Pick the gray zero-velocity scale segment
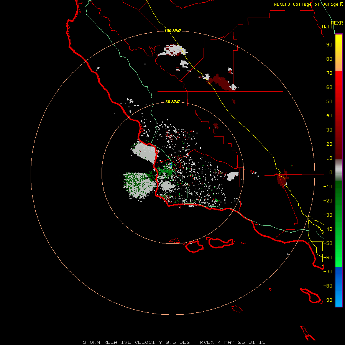Image resolution: width=345 pixels, height=345 pixels. point(338,170)
